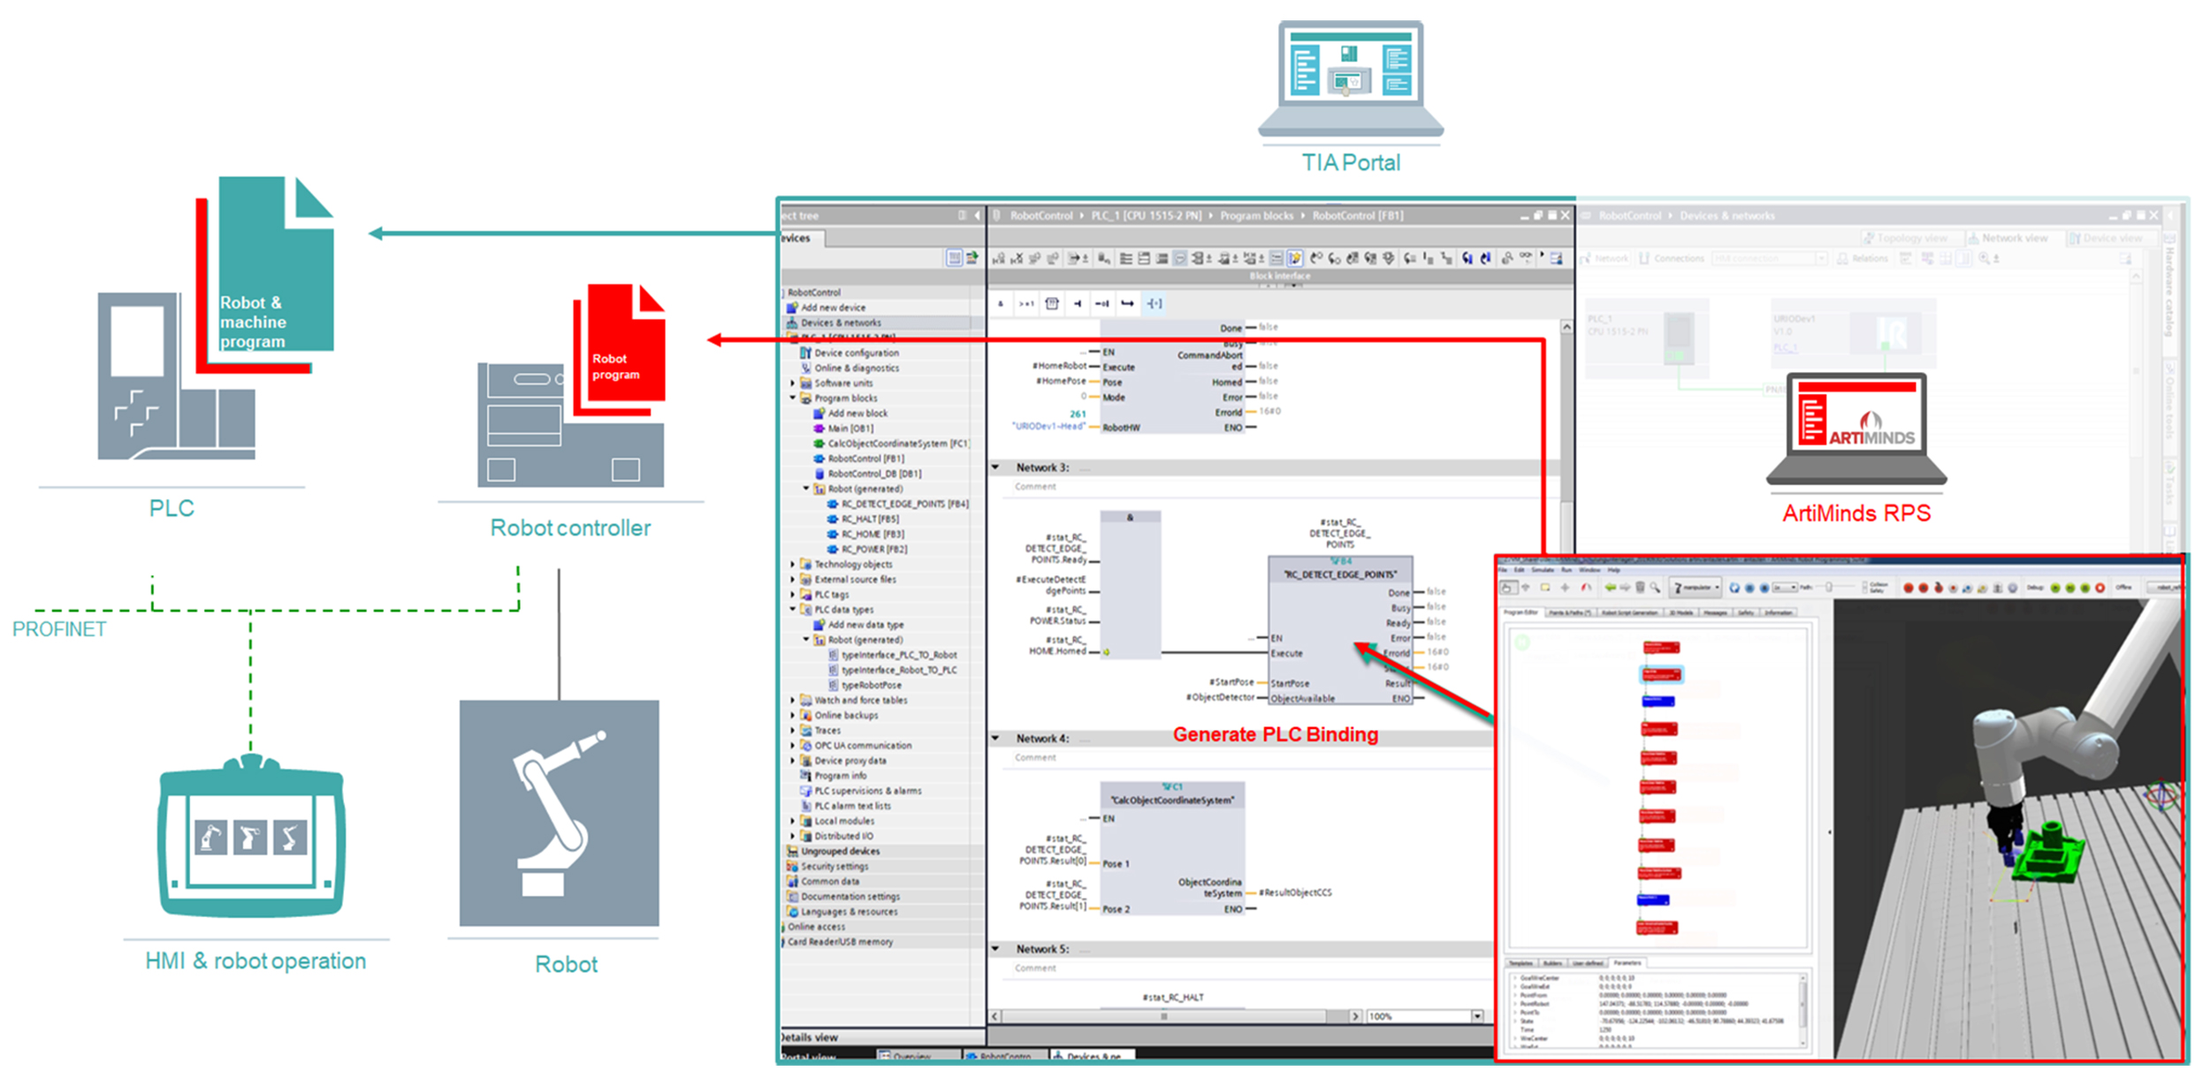Collapse the Program blocks folder
The height and width of the screenshot is (1086, 2210).
pos(793,398)
